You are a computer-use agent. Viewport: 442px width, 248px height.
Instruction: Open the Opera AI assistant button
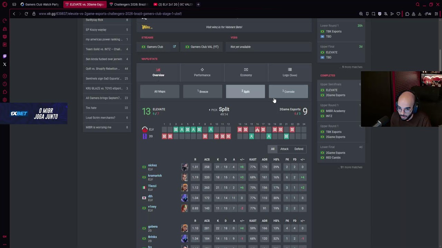[428, 14]
